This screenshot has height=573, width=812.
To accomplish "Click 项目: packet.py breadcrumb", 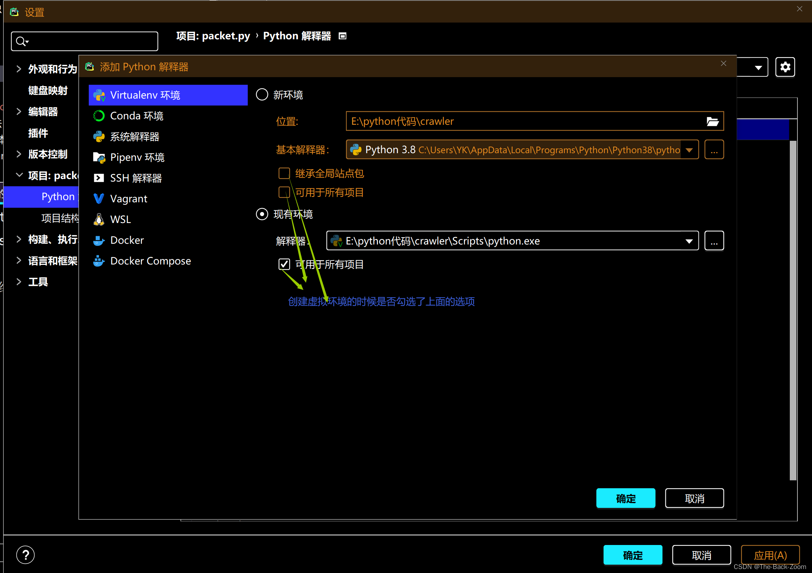I will point(213,36).
